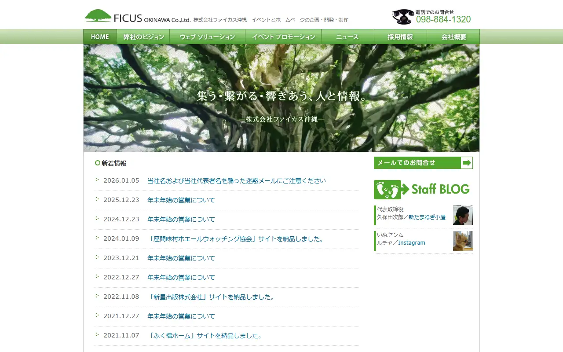Image resolution: width=563 pixels, height=352 pixels.
Task: Click the 株式会社ファイカス沖縄 header tagline text
Action: coord(271,20)
